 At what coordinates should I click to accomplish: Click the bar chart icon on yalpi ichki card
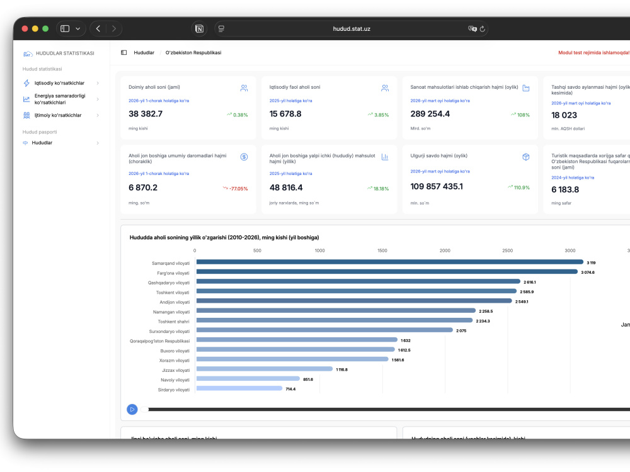pos(385,157)
